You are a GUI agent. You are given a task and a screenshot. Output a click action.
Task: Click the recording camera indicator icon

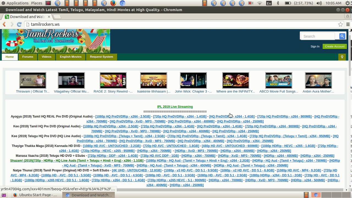251,3
